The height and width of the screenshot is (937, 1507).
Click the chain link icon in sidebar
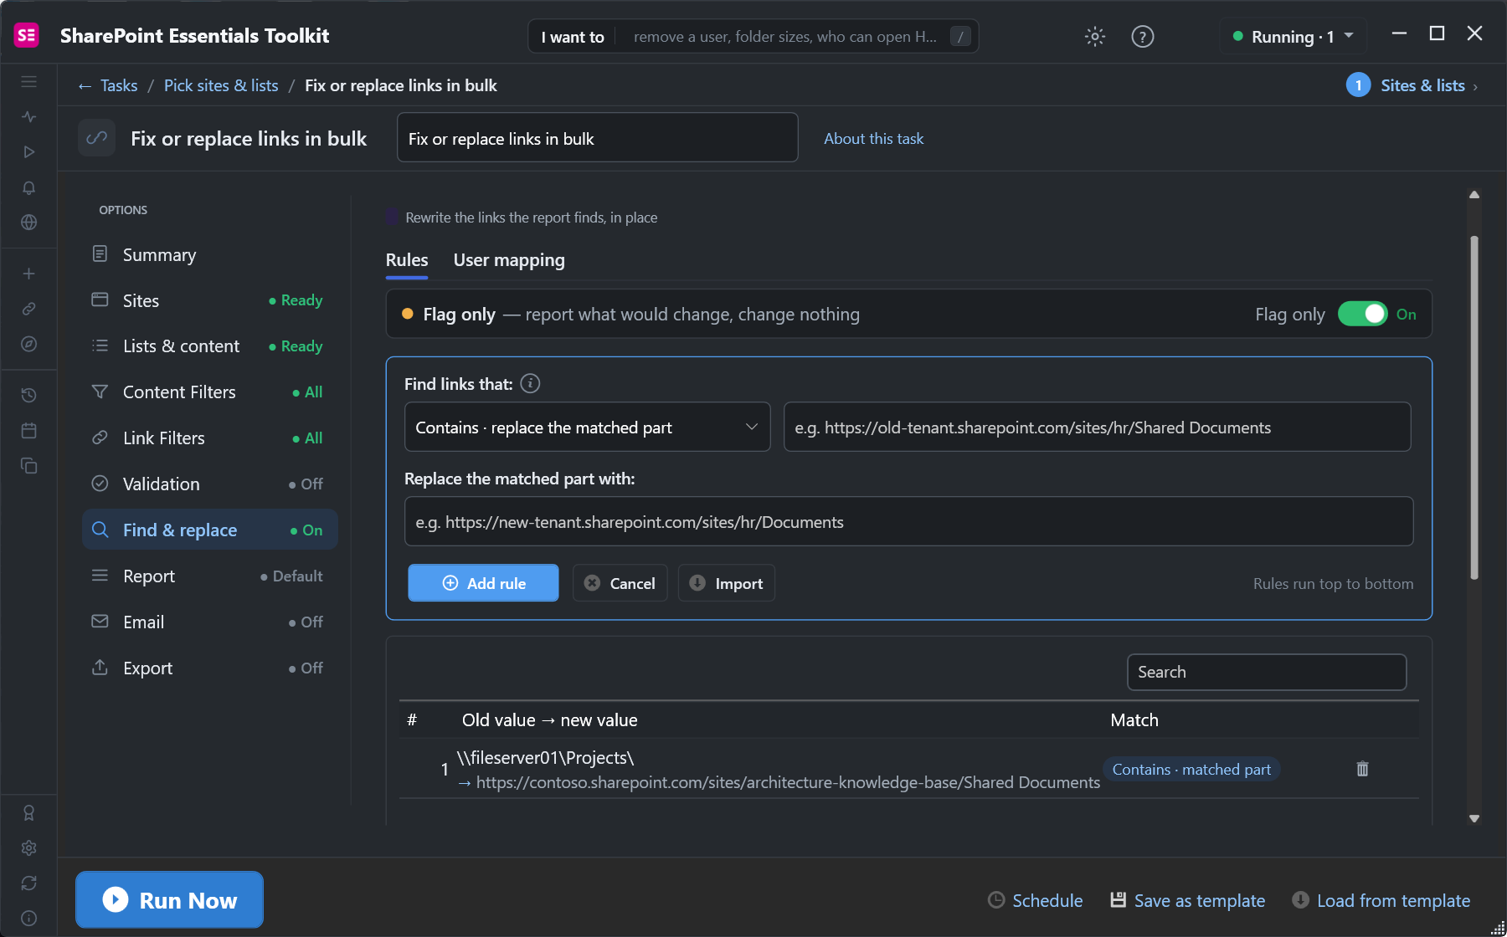pyautogui.click(x=28, y=309)
